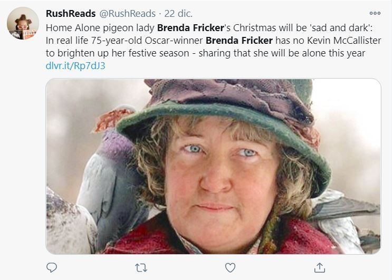Click the RushReads display name
This screenshot has width=392, height=280.
click(71, 13)
